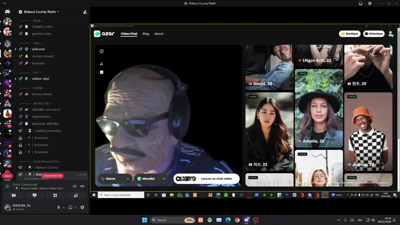Screen dimensions: 400x225
Task: Disconnect from the voice channel
Action: coord(82,186)
